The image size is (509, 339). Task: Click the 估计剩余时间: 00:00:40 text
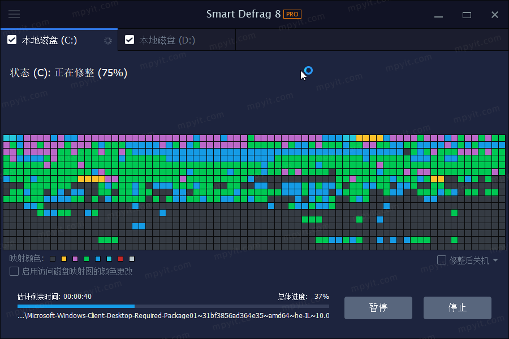54,297
